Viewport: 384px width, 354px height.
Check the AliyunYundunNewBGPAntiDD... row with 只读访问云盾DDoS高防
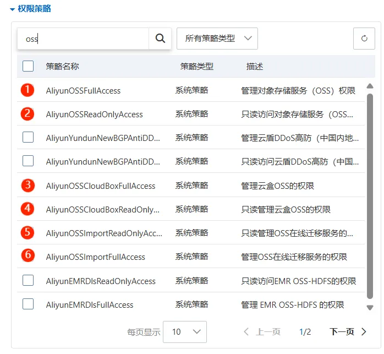coord(28,161)
